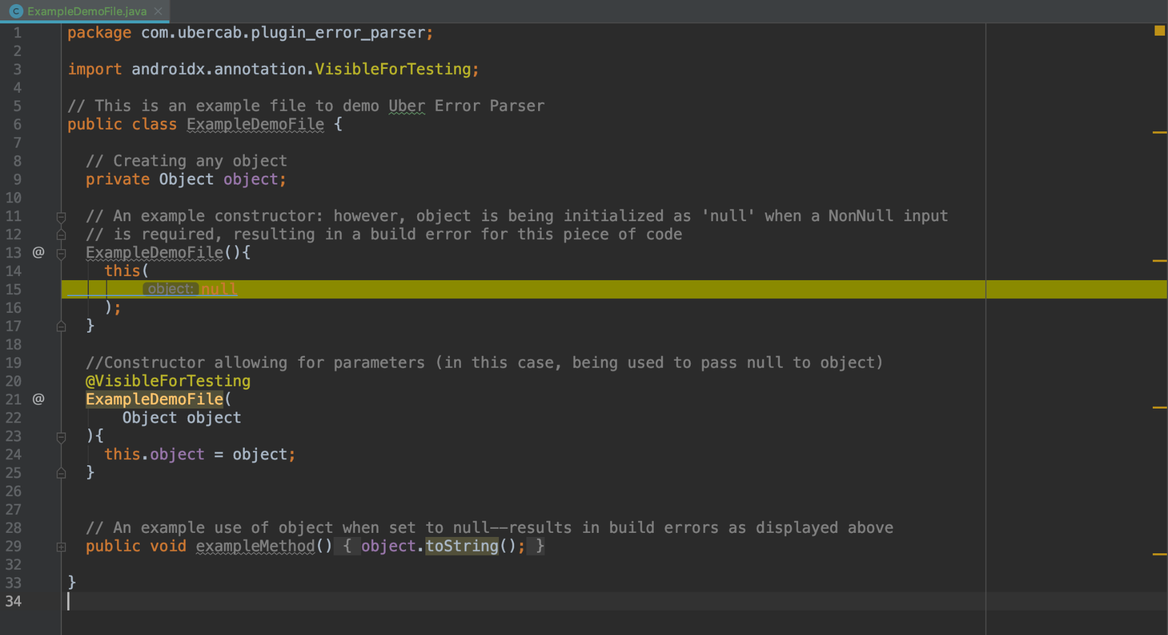1168x635 pixels.
Task: Click the @ gutter icon on line 21
Action: [x=38, y=399]
